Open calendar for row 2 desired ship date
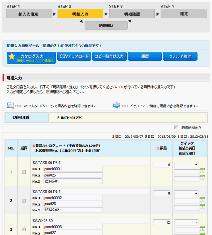The width and height of the screenshot is (212, 235). point(203,200)
